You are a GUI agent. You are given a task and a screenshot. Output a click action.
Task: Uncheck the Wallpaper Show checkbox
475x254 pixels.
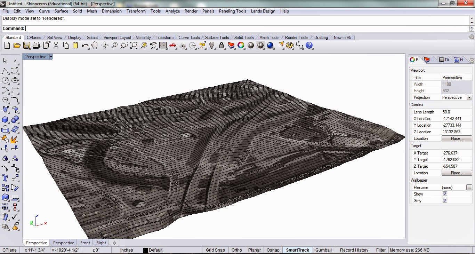(x=445, y=194)
